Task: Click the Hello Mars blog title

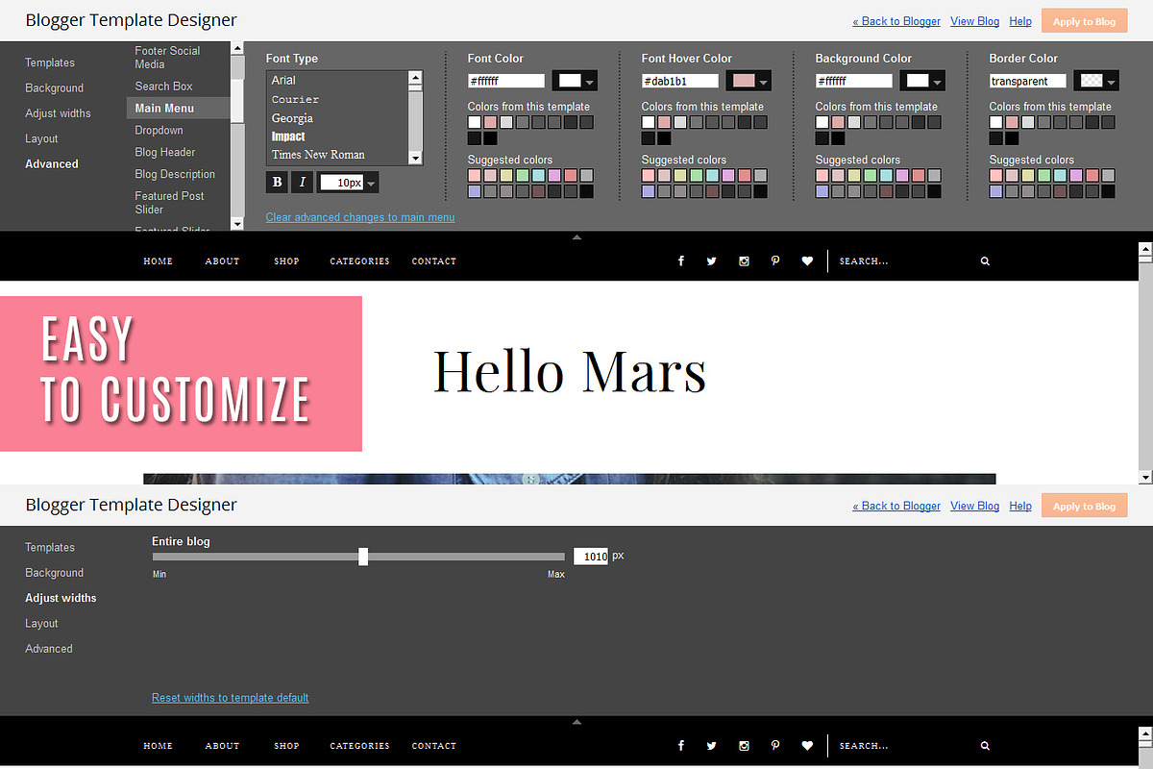Action: pyautogui.click(x=570, y=372)
